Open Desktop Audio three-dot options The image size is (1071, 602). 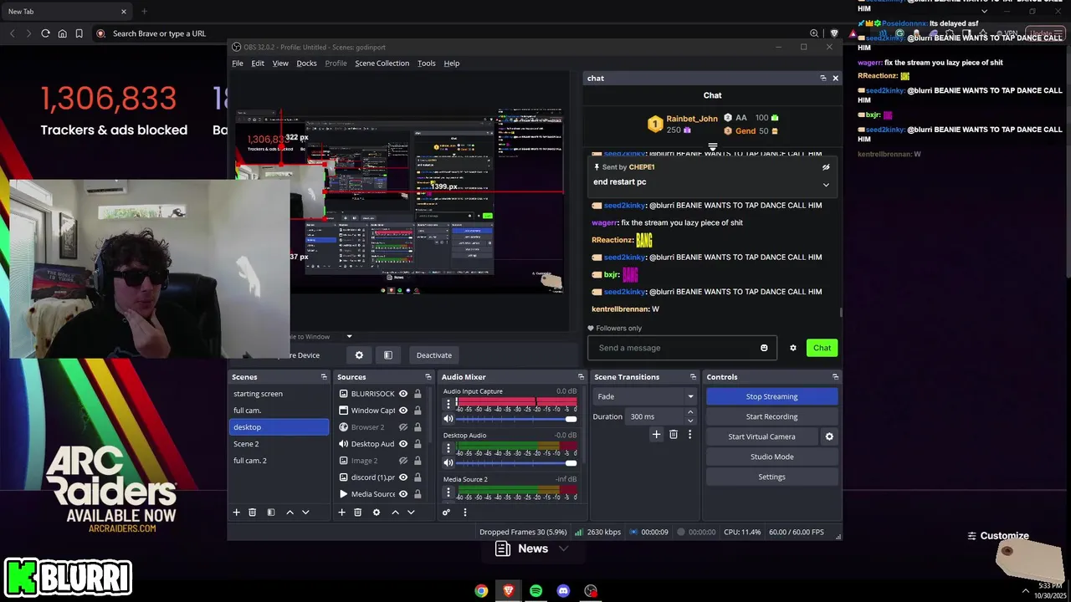coord(448,448)
